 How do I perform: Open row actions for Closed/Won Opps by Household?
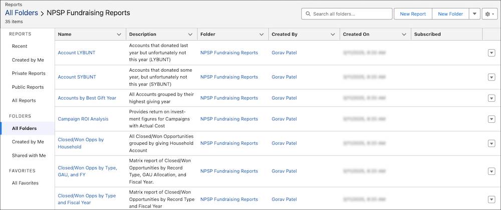point(491,143)
